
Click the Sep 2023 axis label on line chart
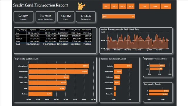coord(149,50)
